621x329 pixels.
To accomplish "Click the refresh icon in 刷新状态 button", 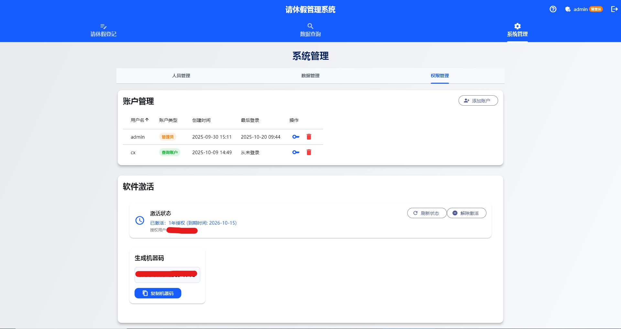I will point(415,213).
